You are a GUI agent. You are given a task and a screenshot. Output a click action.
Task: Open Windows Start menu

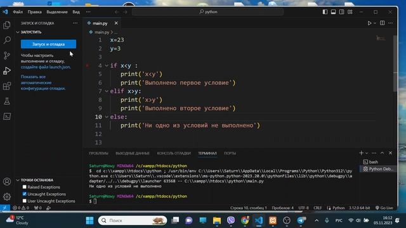[89, 220]
